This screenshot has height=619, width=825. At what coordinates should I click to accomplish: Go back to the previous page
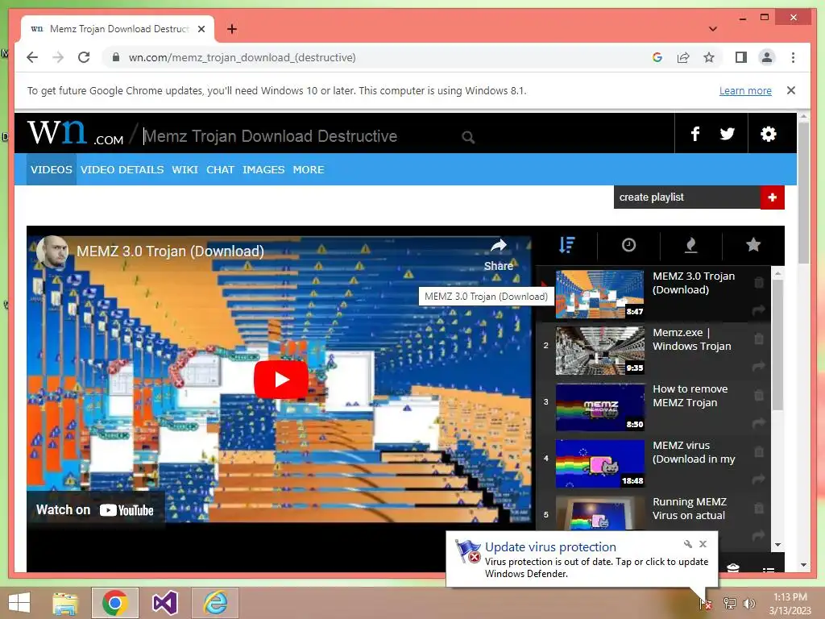click(x=32, y=57)
